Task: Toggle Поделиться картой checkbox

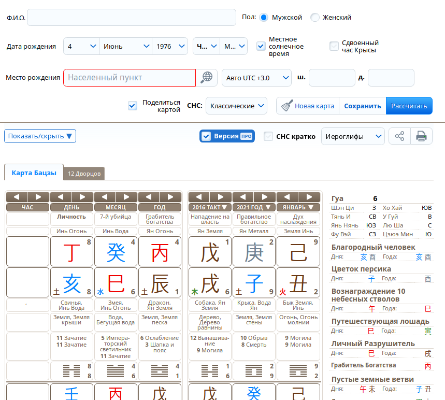Action: pos(132,106)
